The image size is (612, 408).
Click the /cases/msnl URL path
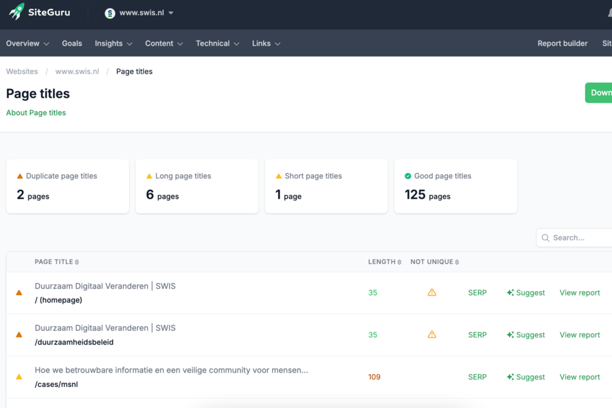pos(56,384)
